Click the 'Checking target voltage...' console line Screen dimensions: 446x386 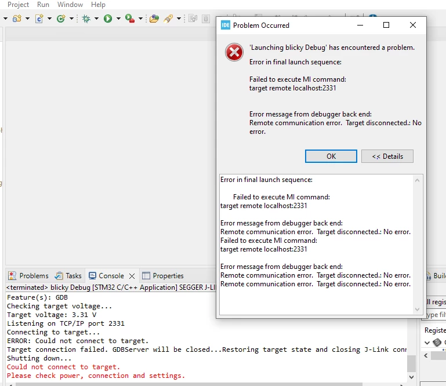point(60,306)
